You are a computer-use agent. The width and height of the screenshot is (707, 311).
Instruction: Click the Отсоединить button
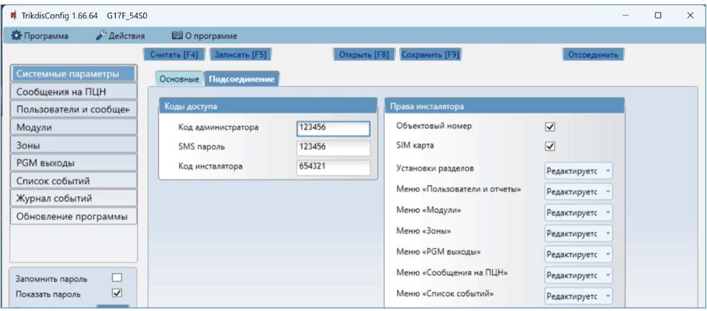click(592, 55)
